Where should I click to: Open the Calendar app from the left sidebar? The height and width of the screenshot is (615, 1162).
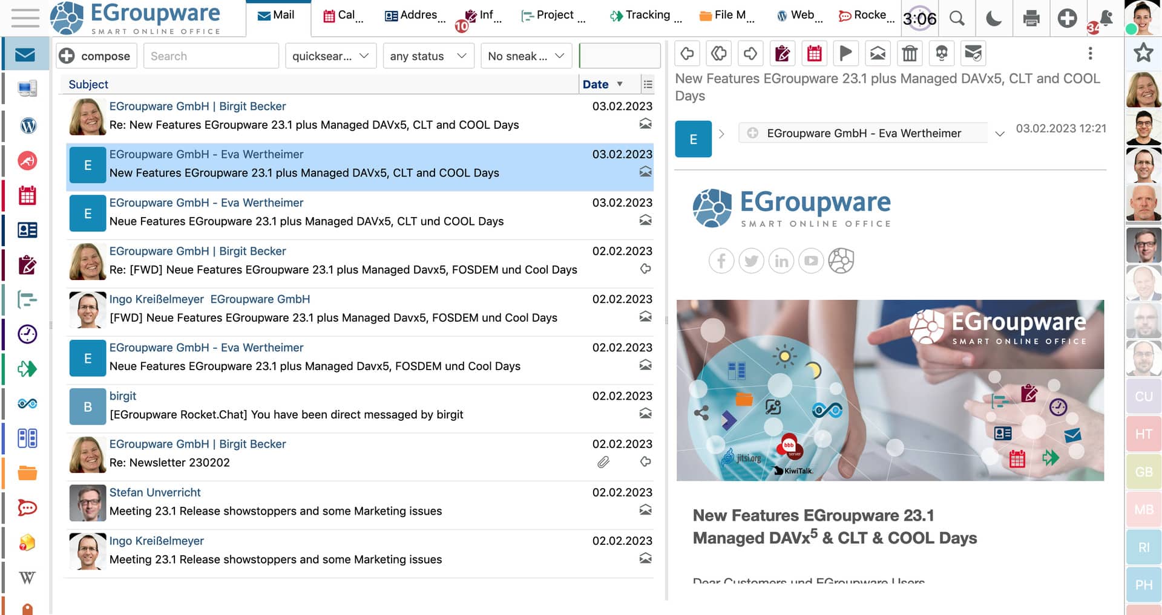(x=26, y=196)
